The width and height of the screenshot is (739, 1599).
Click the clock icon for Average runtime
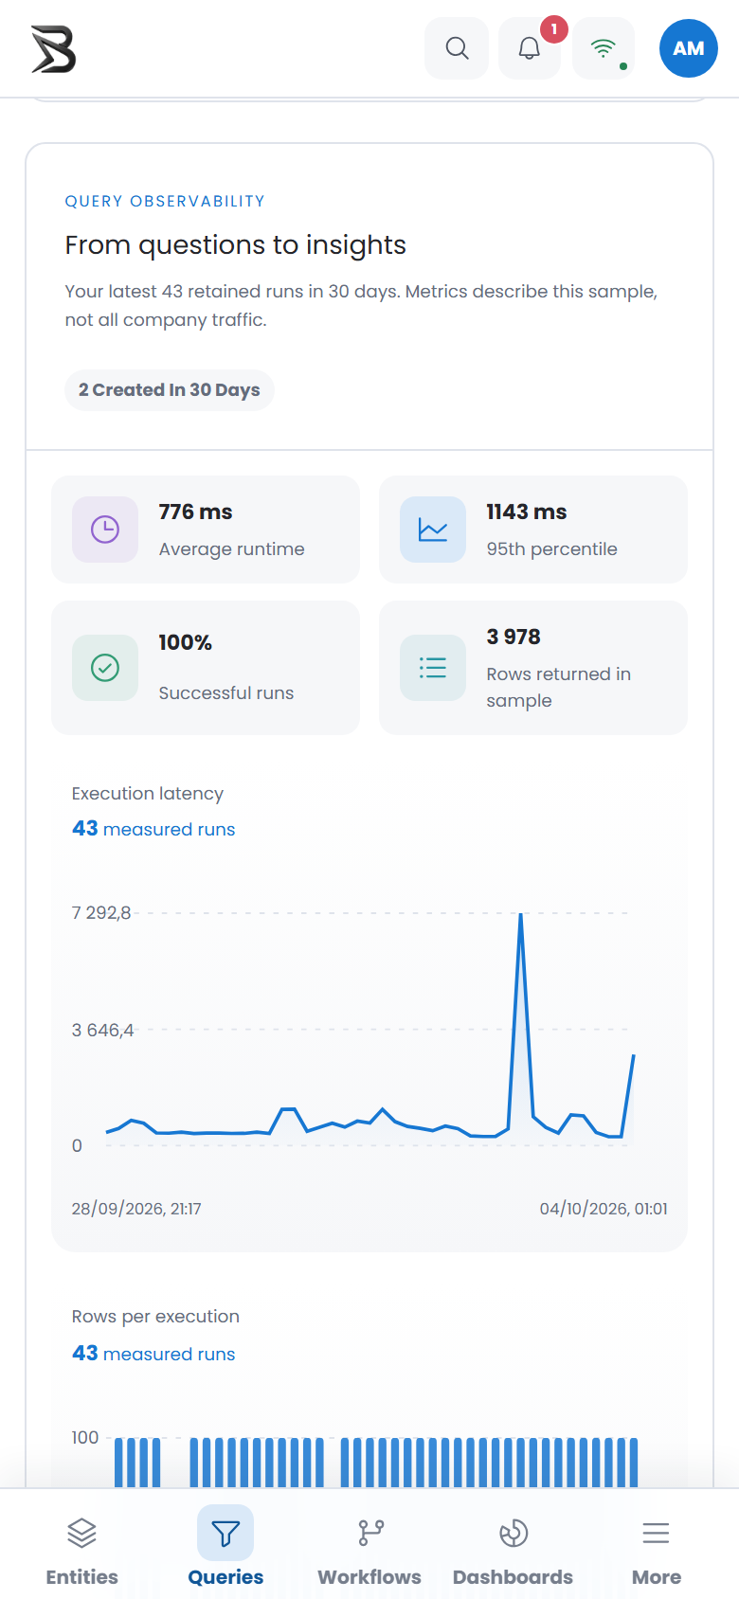pyautogui.click(x=105, y=530)
